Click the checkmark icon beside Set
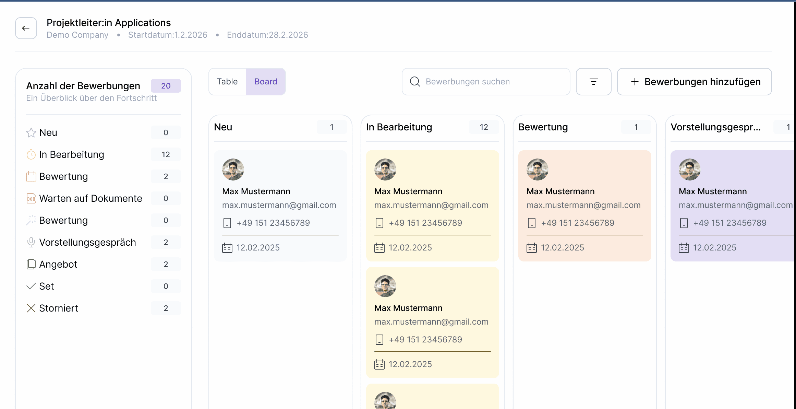796x409 pixels. (x=31, y=286)
